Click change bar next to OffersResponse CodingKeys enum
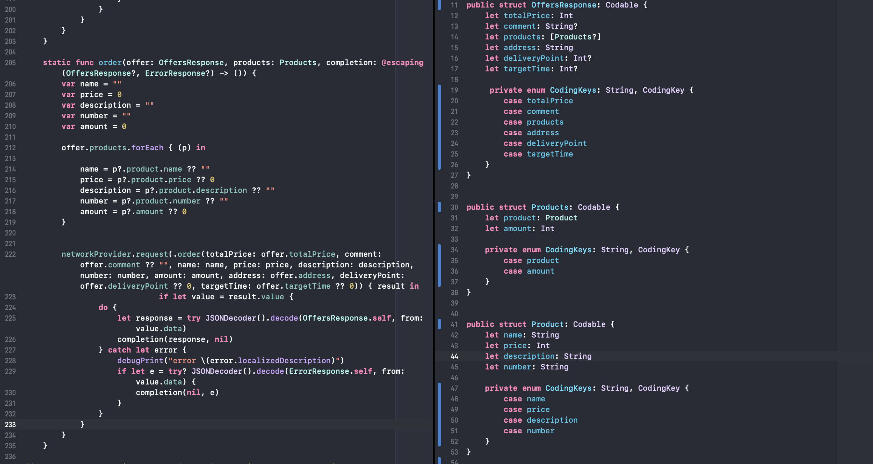 (439, 127)
